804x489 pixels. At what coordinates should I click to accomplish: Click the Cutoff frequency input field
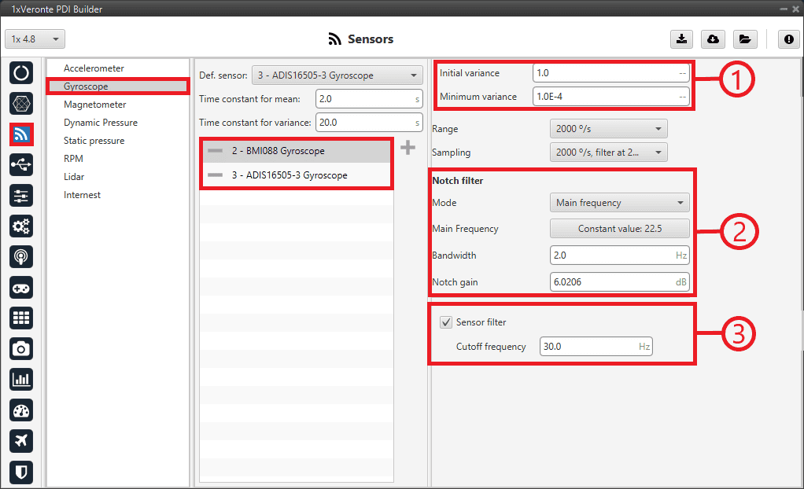[x=596, y=347]
